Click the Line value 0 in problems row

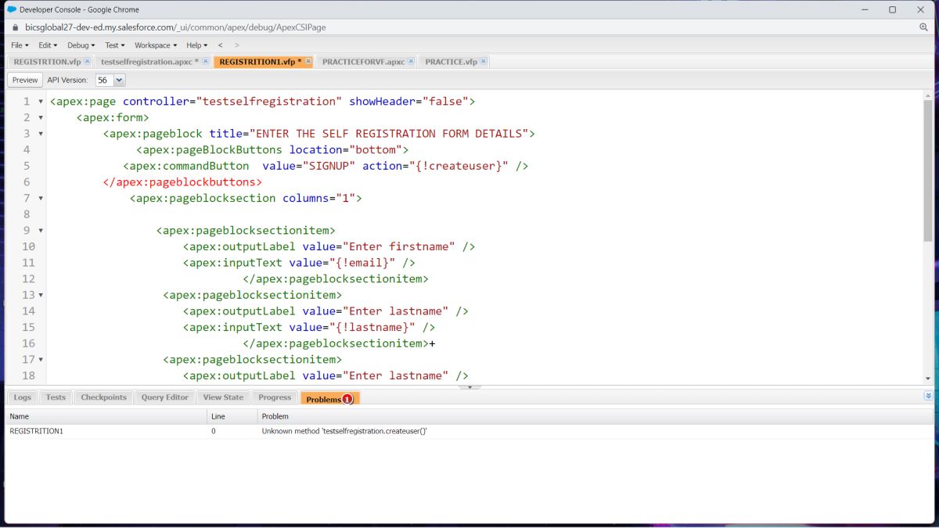214,431
